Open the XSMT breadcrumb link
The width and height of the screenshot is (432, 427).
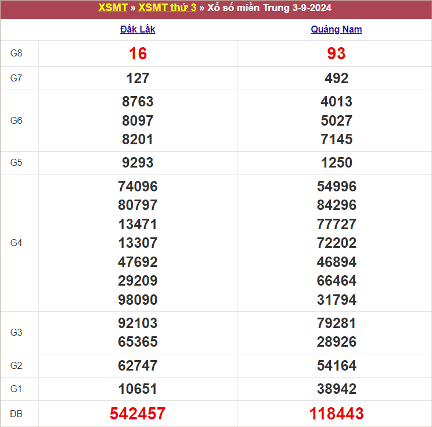click(x=113, y=8)
